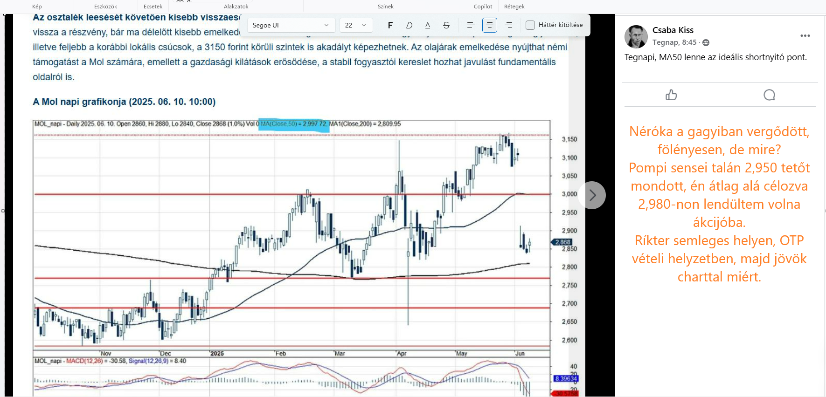Click the 2,868 price tag on chart
This screenshot has height=397, width=826.
[562, 242]
